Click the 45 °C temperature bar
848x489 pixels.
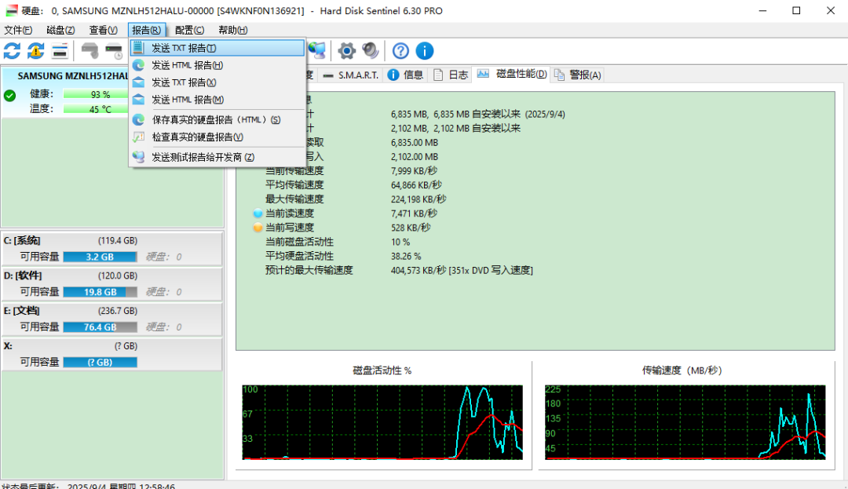click(x=97, y=108)
